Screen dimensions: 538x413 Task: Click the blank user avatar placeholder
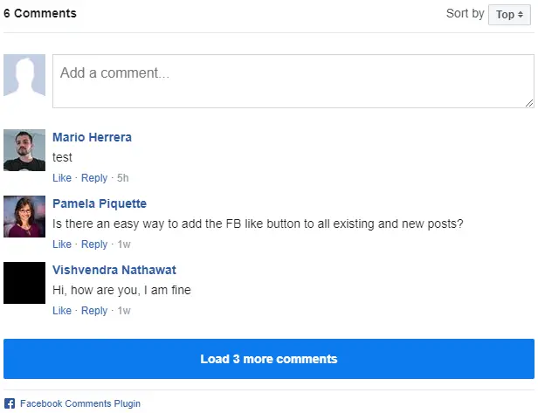point(24,75)
